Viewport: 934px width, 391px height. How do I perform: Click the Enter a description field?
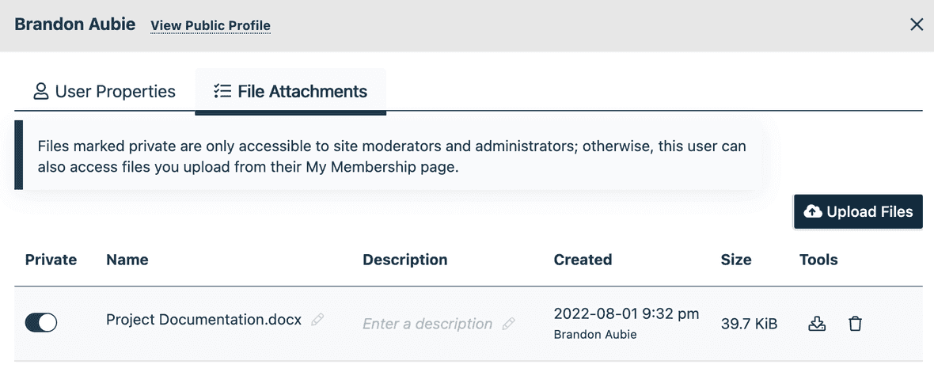pos(427,324)
